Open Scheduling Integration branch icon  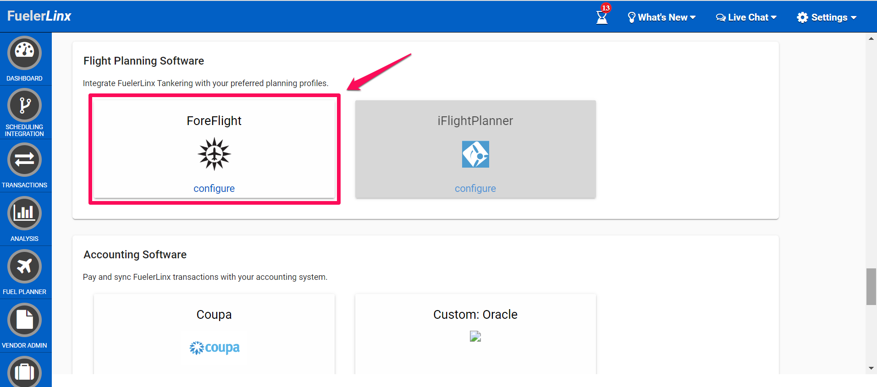click(24, 105)
